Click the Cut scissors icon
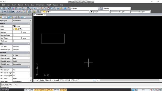This screenshot has width=162, height=91. (x=20, y=8)
